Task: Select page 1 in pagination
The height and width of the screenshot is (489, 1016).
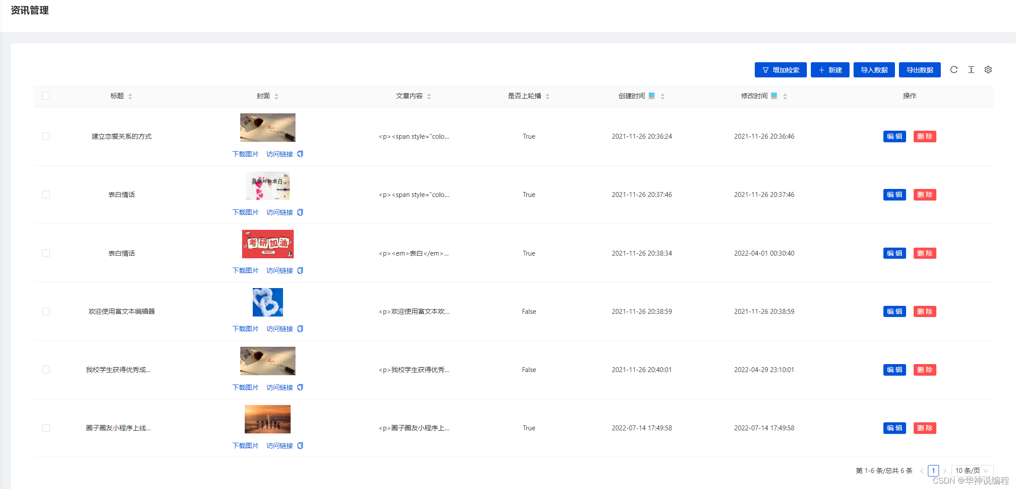Action: (933, 470)
